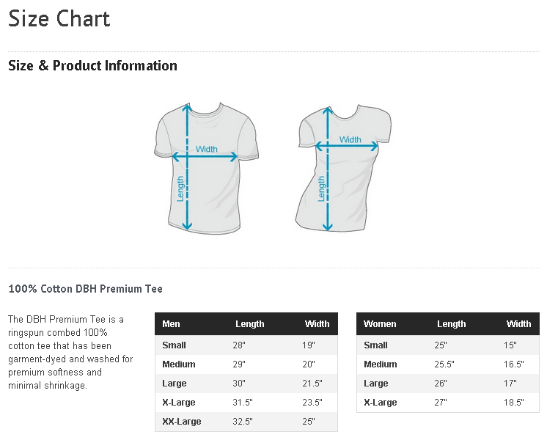Click the Length label on men's shirt
The image size is (547, 440).
click(180, 188)
